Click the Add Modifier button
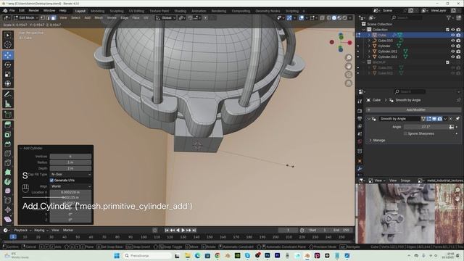 (413, 109)
